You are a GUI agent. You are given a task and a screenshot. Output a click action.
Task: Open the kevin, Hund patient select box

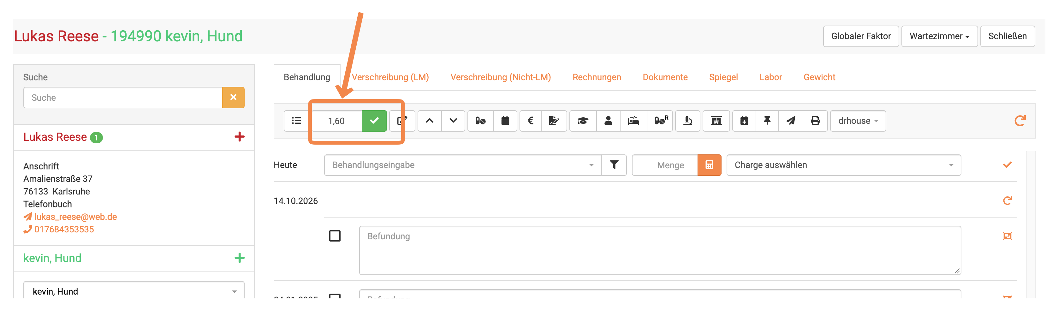click(x=134, y=291)
